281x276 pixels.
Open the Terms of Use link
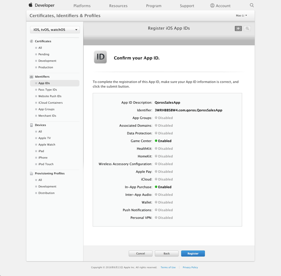pos(168,267)
